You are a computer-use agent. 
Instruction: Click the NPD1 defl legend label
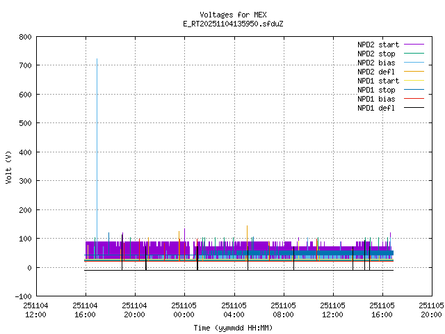pyautogui.click(x=377, y=107)
